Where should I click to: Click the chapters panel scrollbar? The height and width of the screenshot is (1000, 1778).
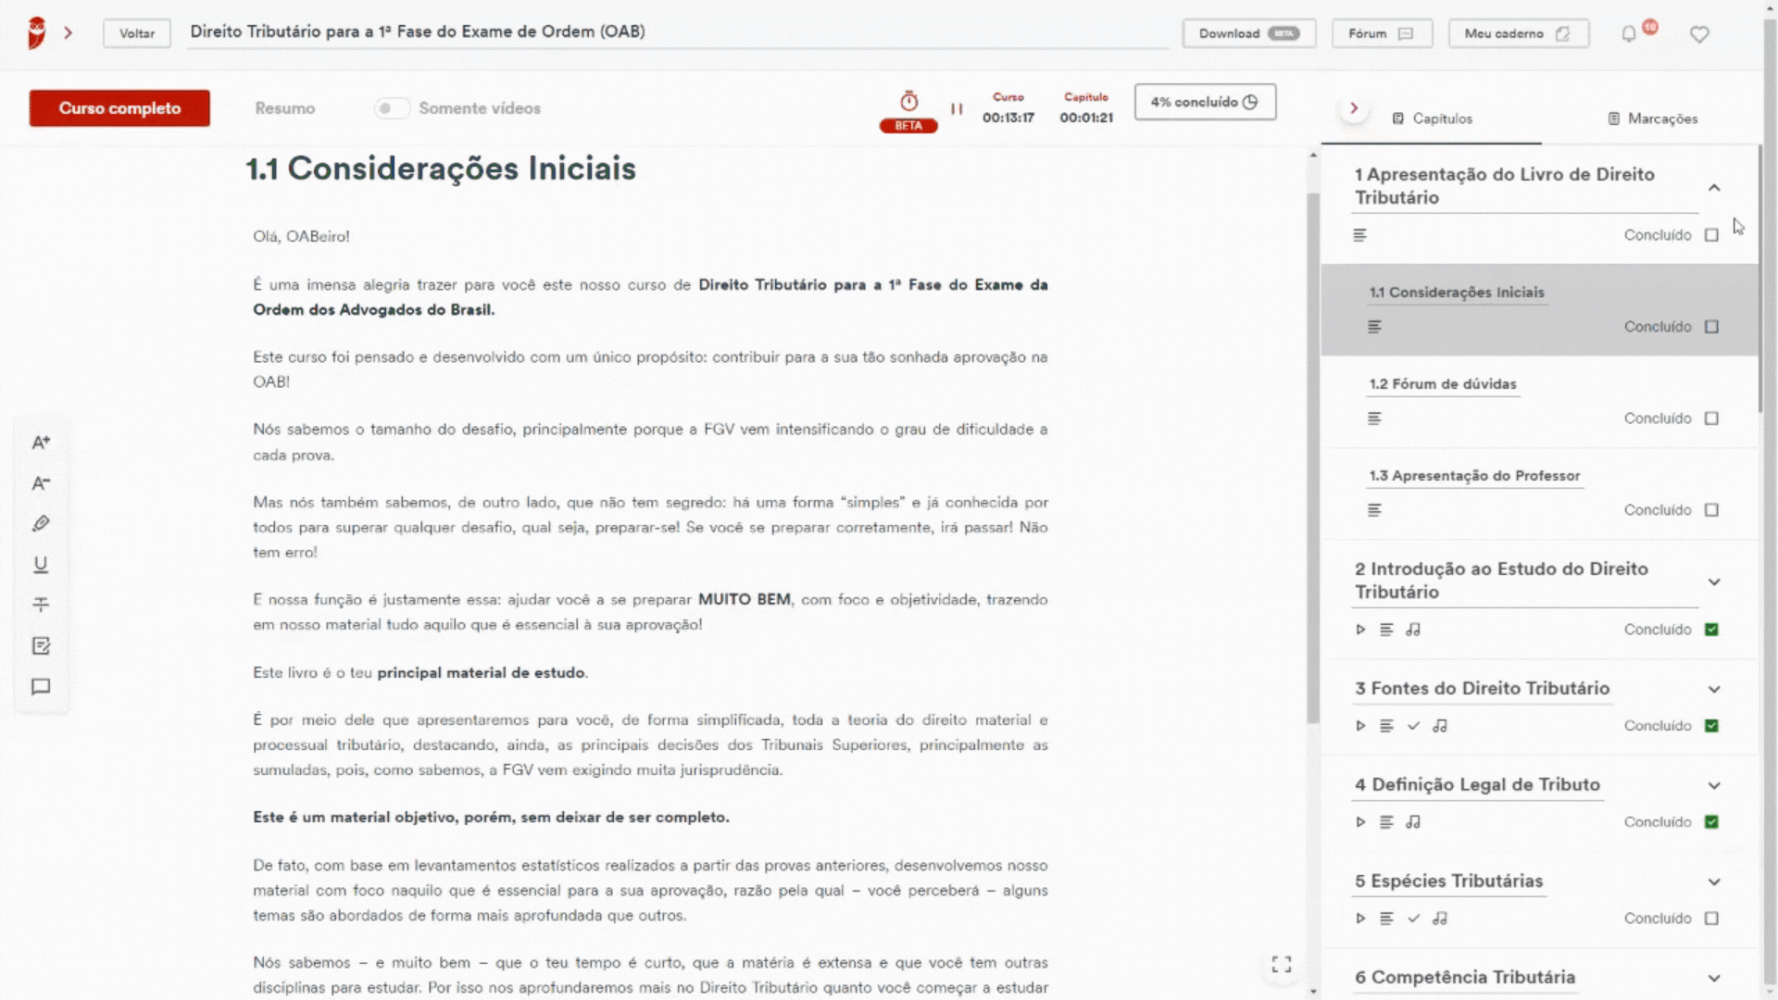[1761, 278]
